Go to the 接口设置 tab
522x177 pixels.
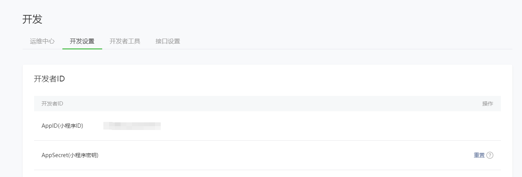point(168,41)
